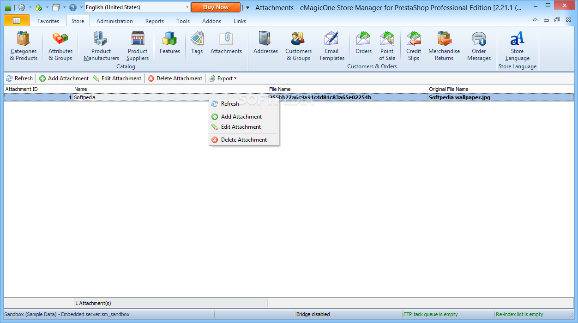
Task: Open Product Suppliers section
Action: click(x=138, y=46)
